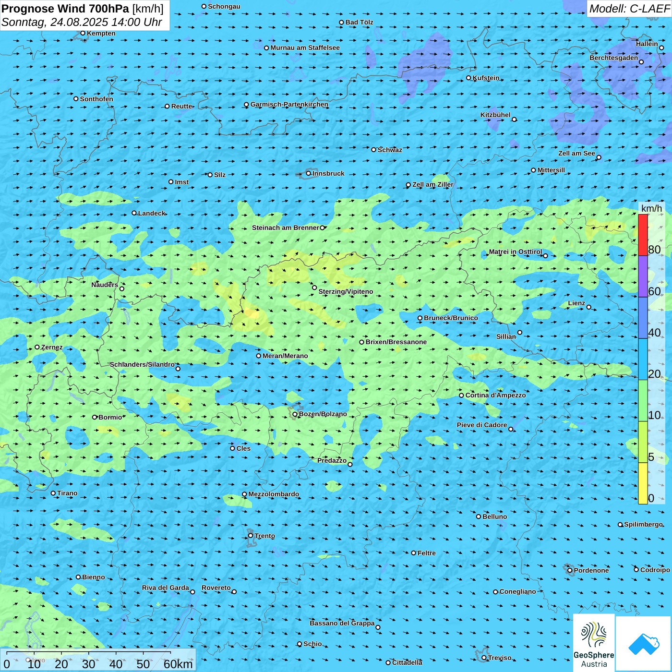Viewport: 672px width, 672px height.
Task: Click the Nauders city label
Action: click(104, 285)
